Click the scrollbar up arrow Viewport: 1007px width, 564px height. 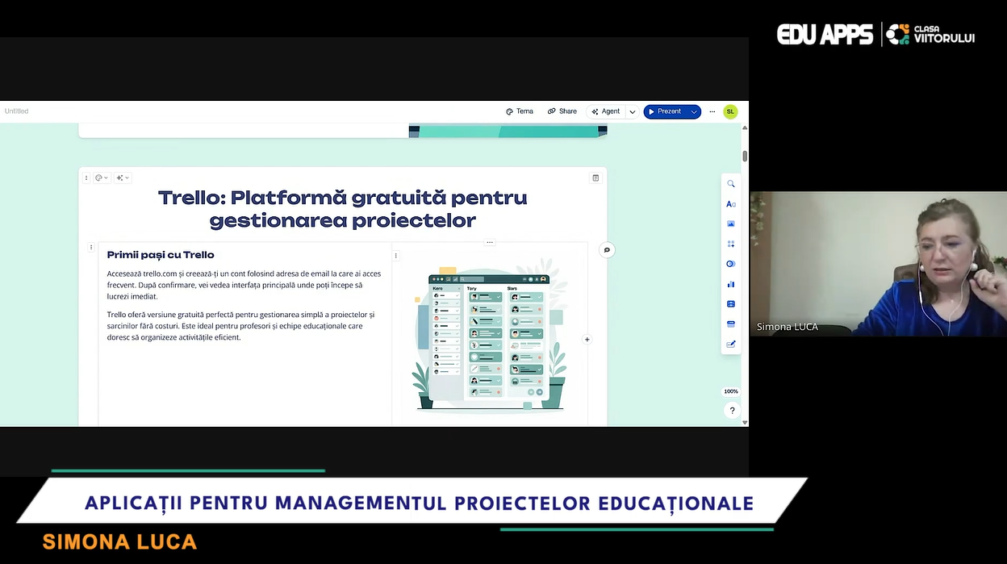coord(745,127)
